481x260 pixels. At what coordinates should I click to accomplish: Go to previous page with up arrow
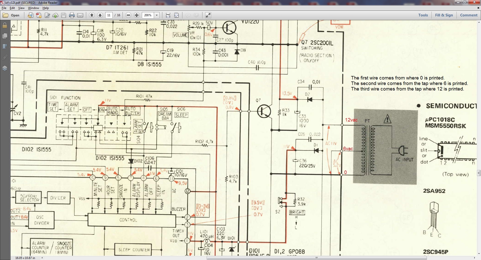click(92, 15)
